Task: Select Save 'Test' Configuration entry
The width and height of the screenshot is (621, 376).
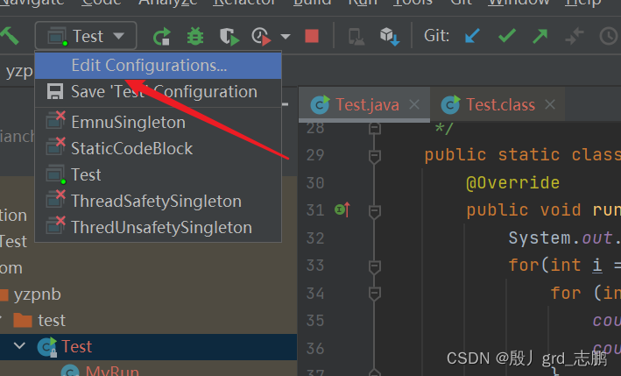Action: point(158,92)
